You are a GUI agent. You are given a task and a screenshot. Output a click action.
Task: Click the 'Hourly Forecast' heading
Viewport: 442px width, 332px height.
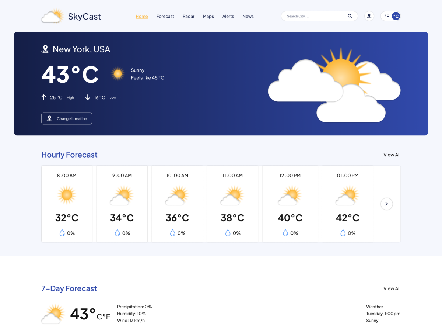(69, 155)
